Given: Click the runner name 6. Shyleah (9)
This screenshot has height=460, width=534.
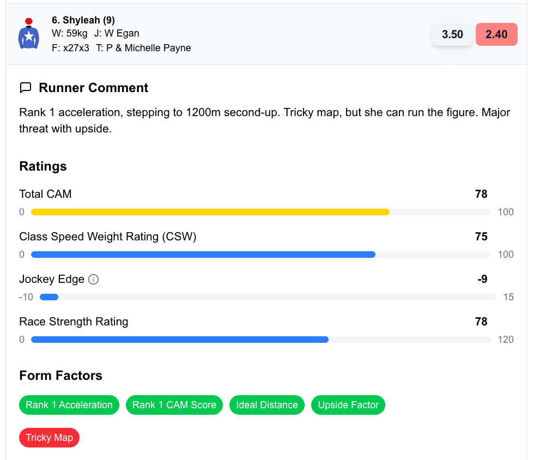Looking at the screenshot, I should (x=83, y=20).
